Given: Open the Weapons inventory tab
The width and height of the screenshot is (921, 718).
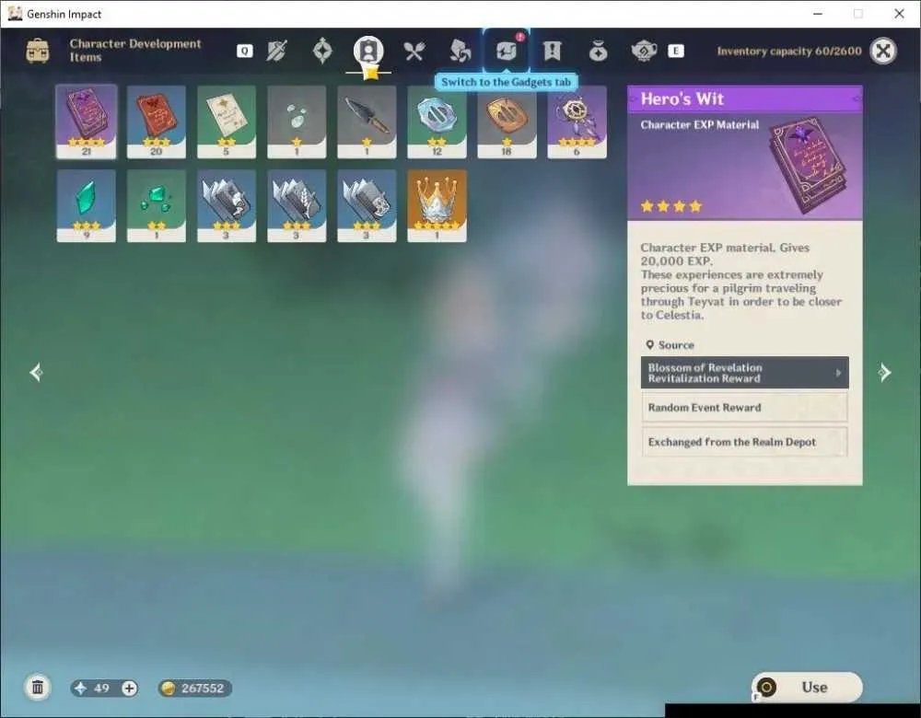Looking at the screenshot, I should (x=276, y=52).
